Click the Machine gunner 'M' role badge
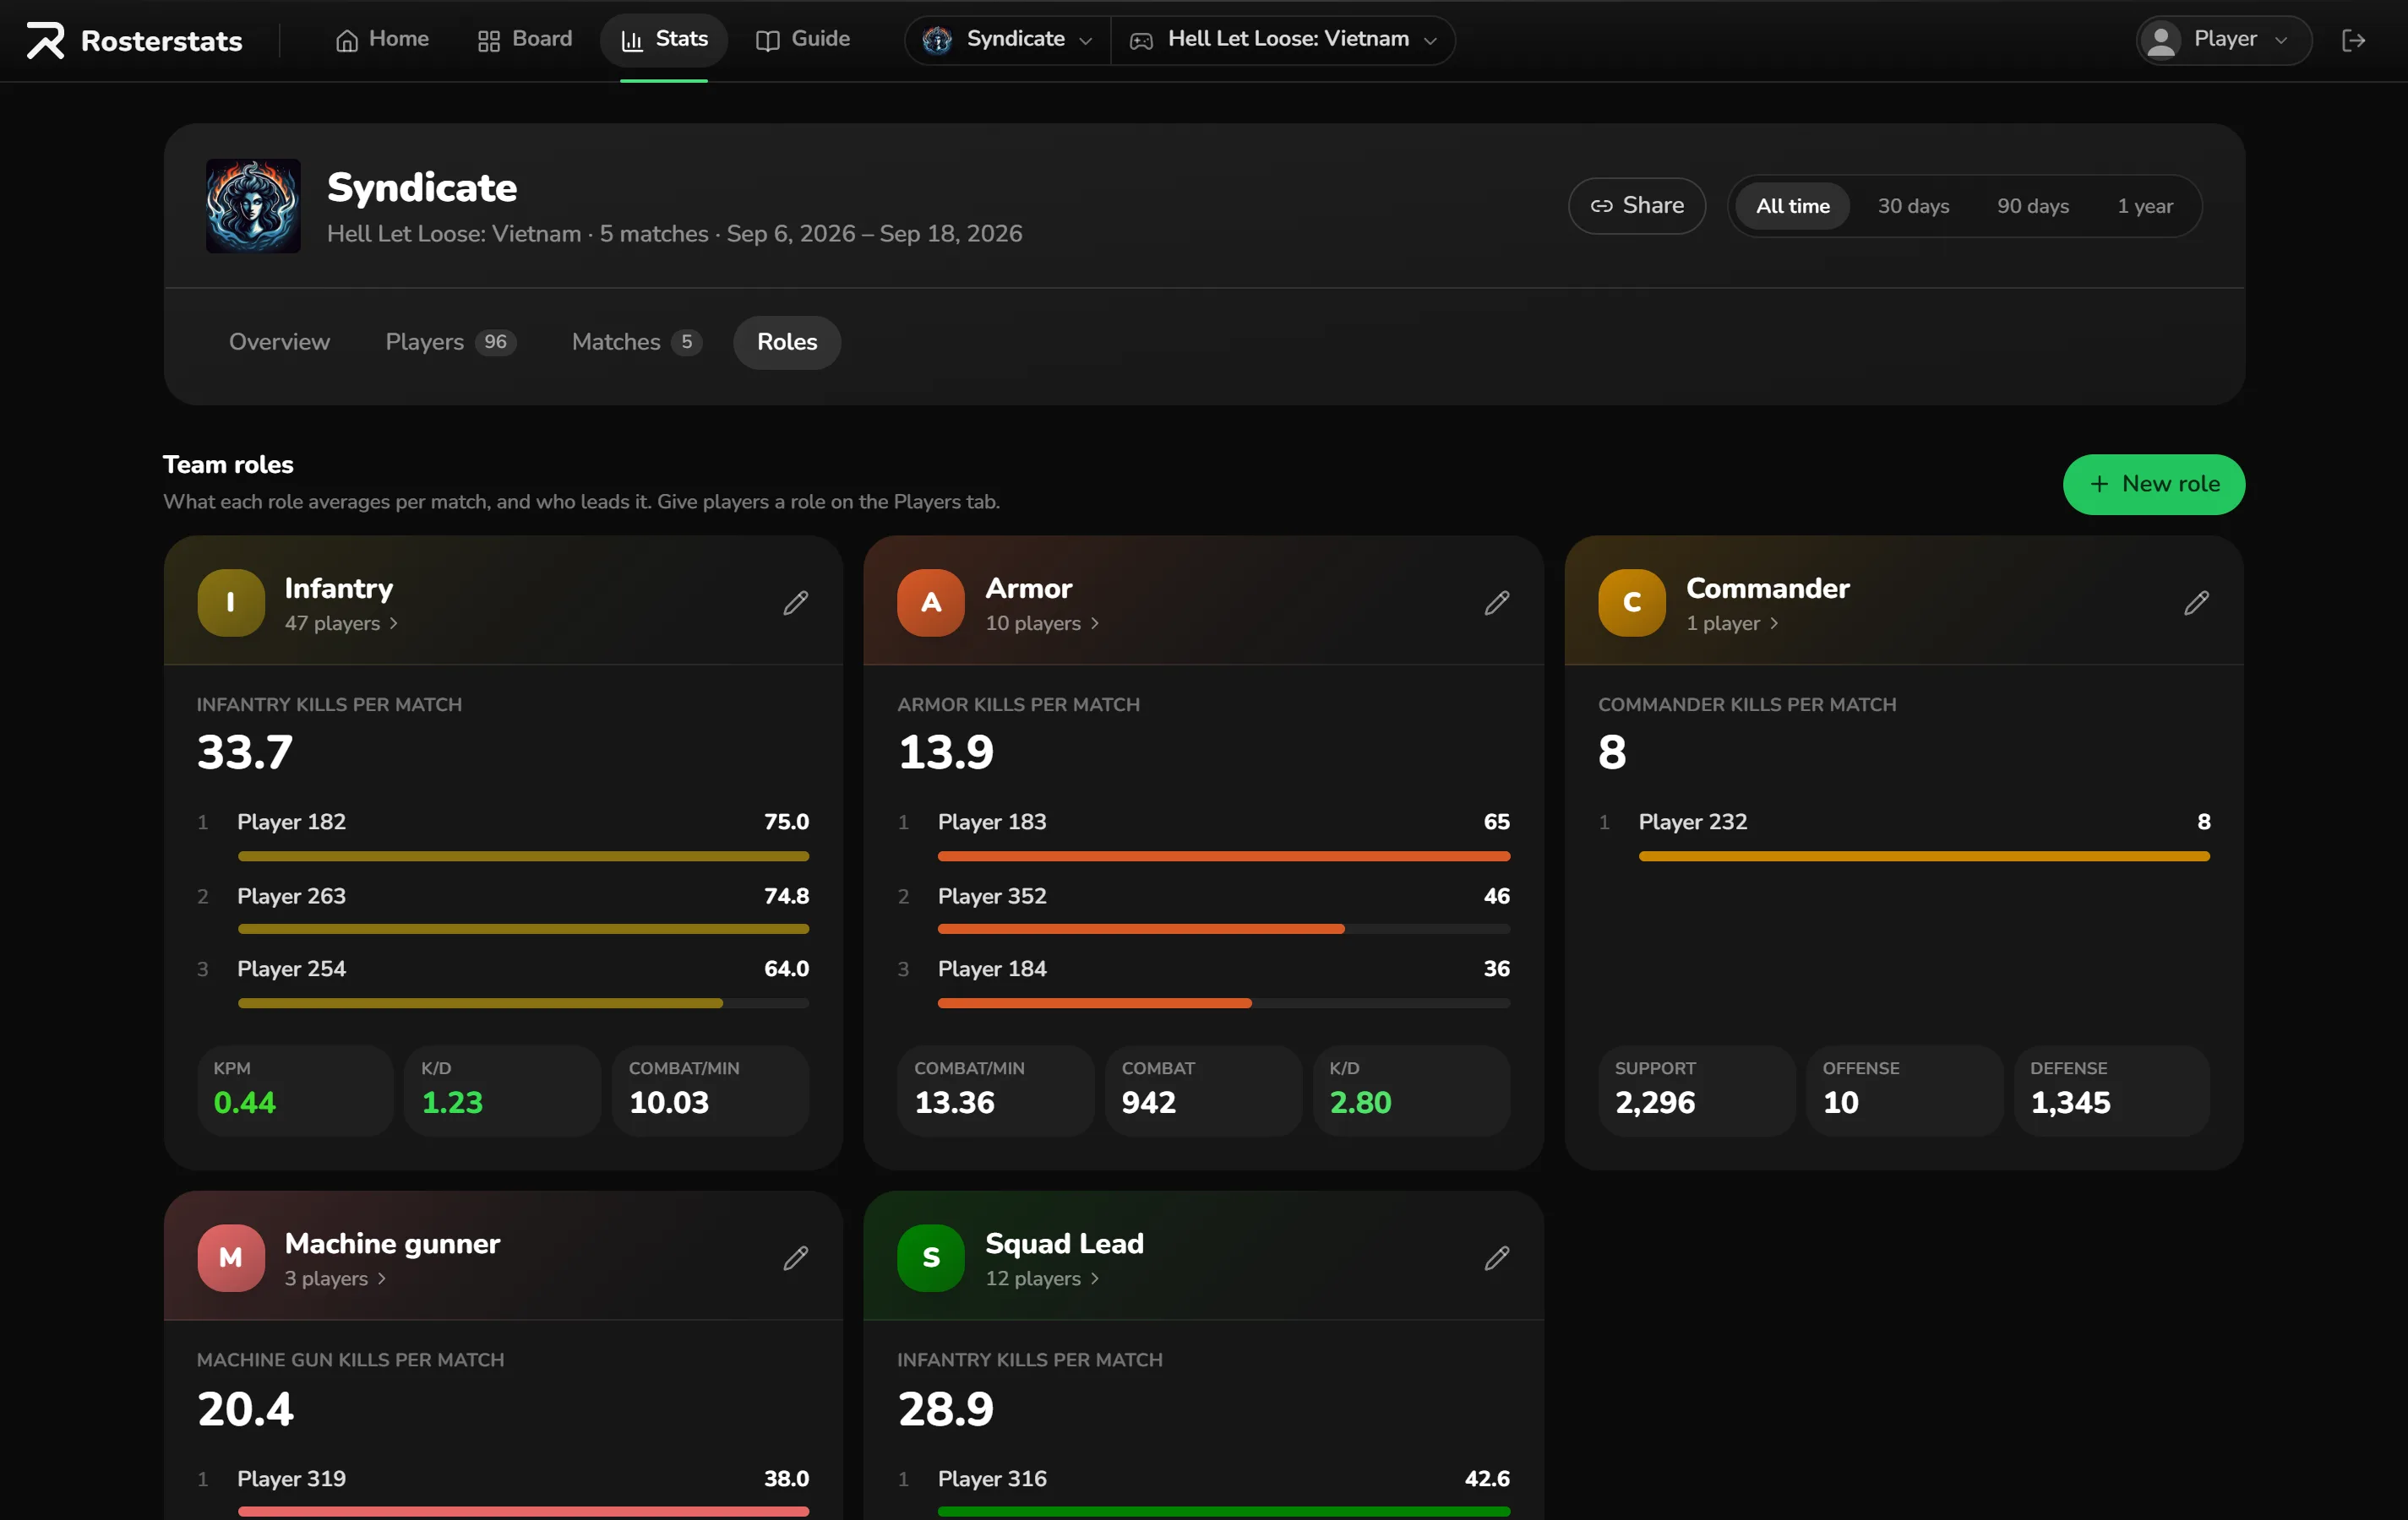The image size is (2408, 1520). 231,1257
